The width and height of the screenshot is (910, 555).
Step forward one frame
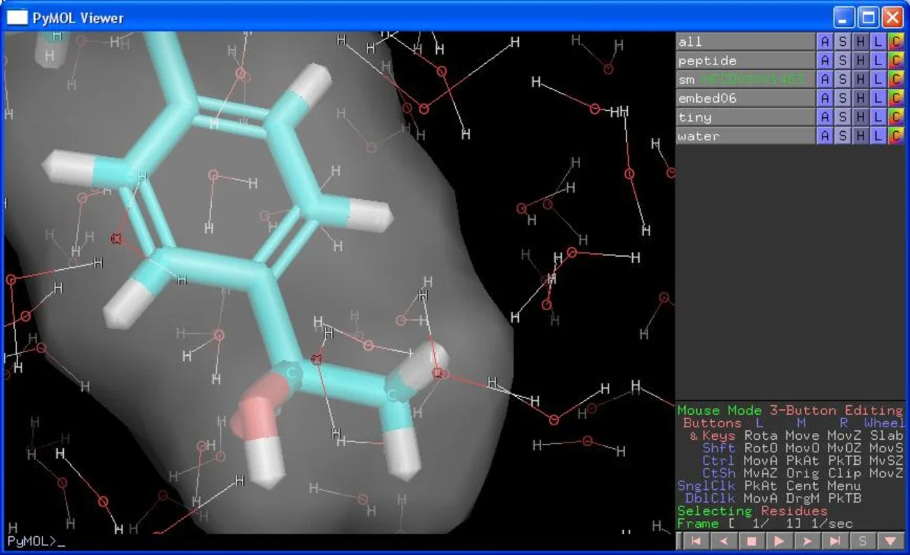pyautogui.click(x=808, y=541)
